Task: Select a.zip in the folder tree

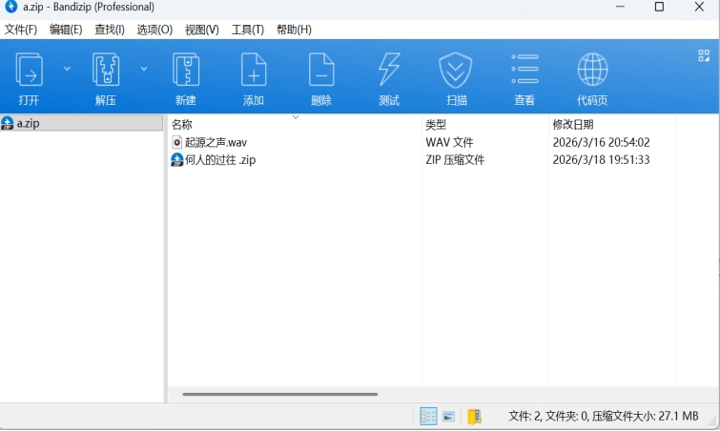Action: 81,123
